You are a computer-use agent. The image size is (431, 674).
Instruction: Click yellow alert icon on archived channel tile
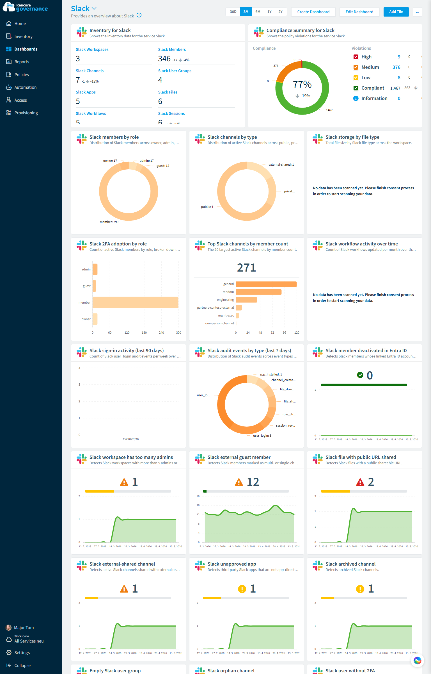point(360,589)
